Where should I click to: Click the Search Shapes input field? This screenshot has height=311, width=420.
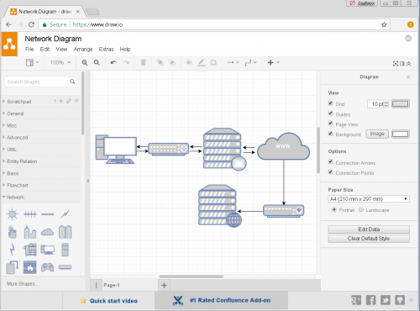[x=40, y=82]
